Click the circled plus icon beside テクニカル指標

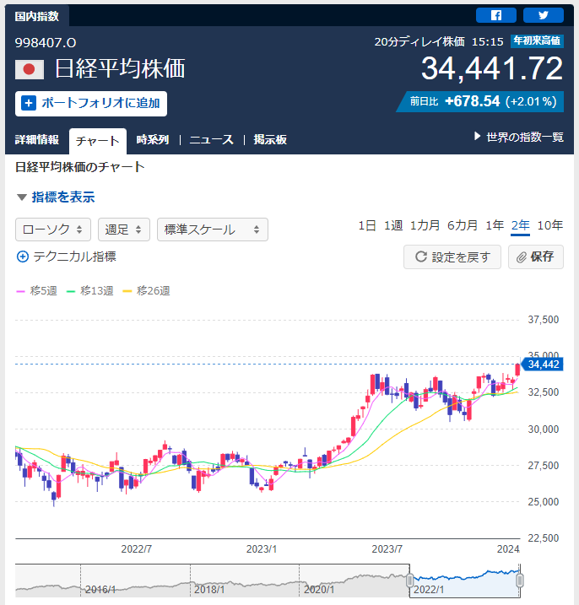tap(23, 257)
